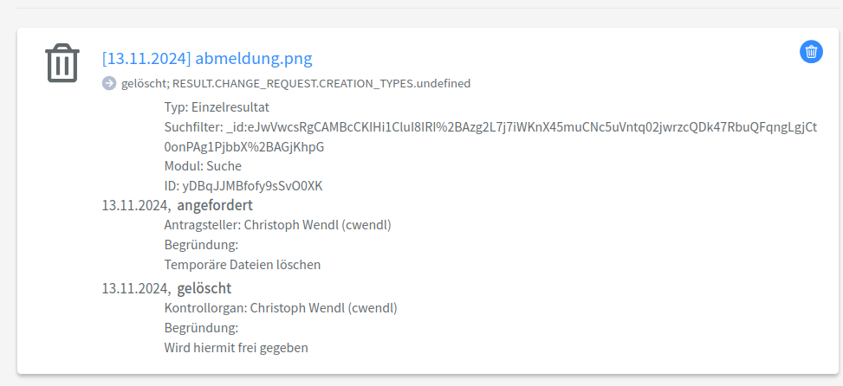Click the angefordert heading
The width and height of the screenshot is (843, 386).
pyautogui.click(x=215, y=205)
